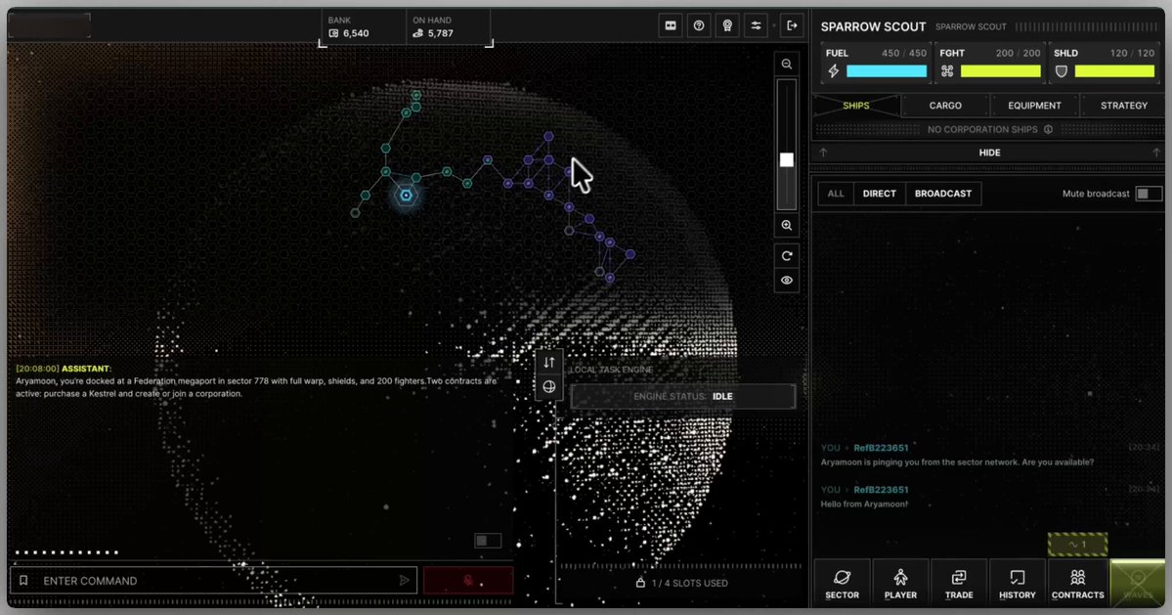This screenshot has width=1172, height=615.
Task: Zoom in the sector map
Action: point(786,225)
